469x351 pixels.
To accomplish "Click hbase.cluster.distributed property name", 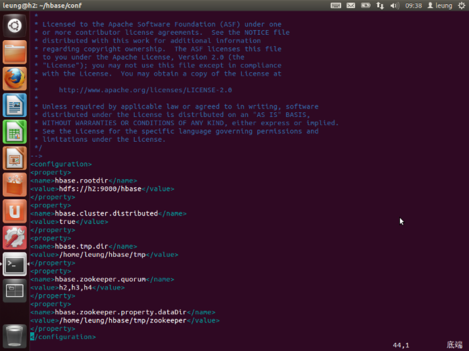I will (x=106, y=213).
